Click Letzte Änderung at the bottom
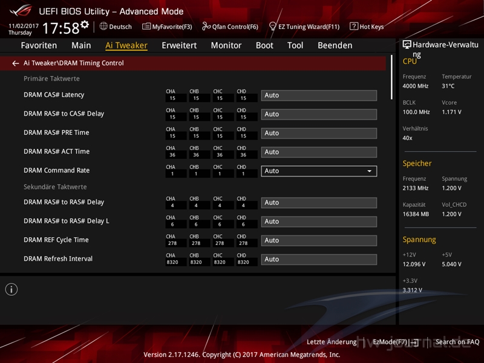 click(332, 342)
